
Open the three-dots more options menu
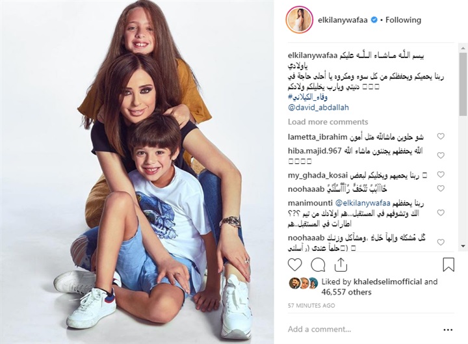pyautogui.click(x=448, y=330)
